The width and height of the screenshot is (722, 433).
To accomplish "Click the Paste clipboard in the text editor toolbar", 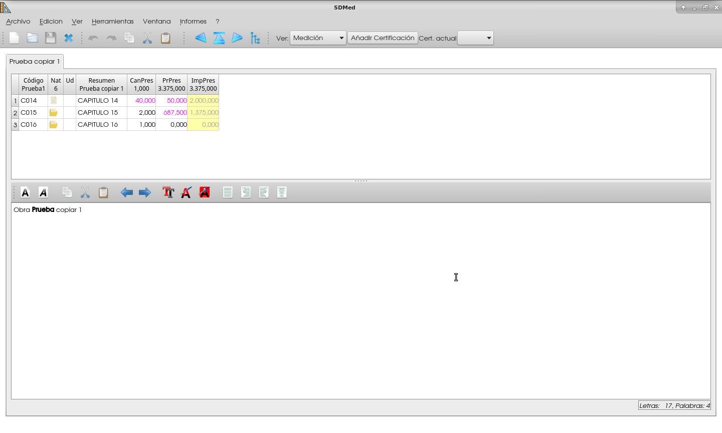I will coord(103,192).
